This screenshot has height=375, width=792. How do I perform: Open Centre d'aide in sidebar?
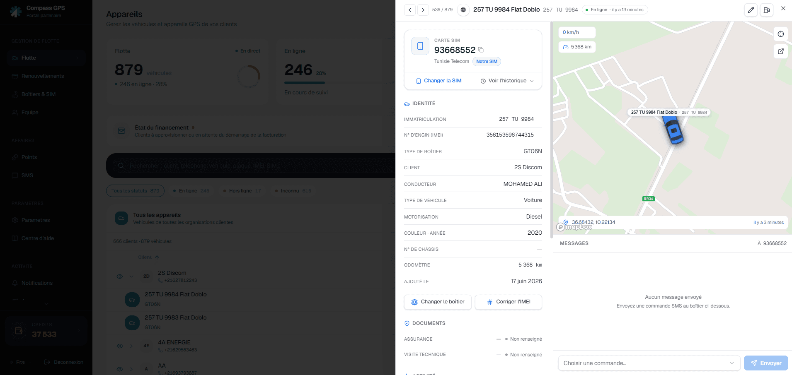click(46, 238)
